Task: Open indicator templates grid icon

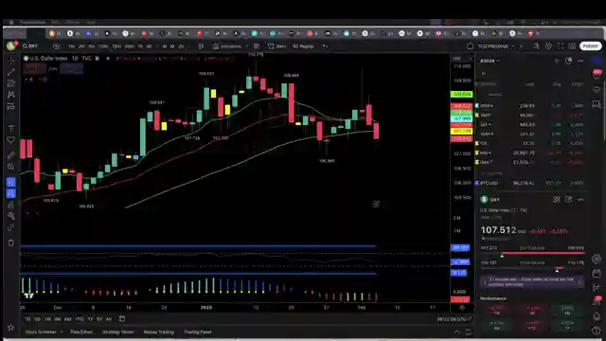Action: point(257,46)
